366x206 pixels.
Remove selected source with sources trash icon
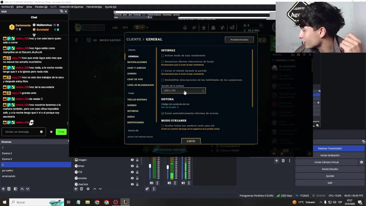pyautogui.click(x=81, y=189)
